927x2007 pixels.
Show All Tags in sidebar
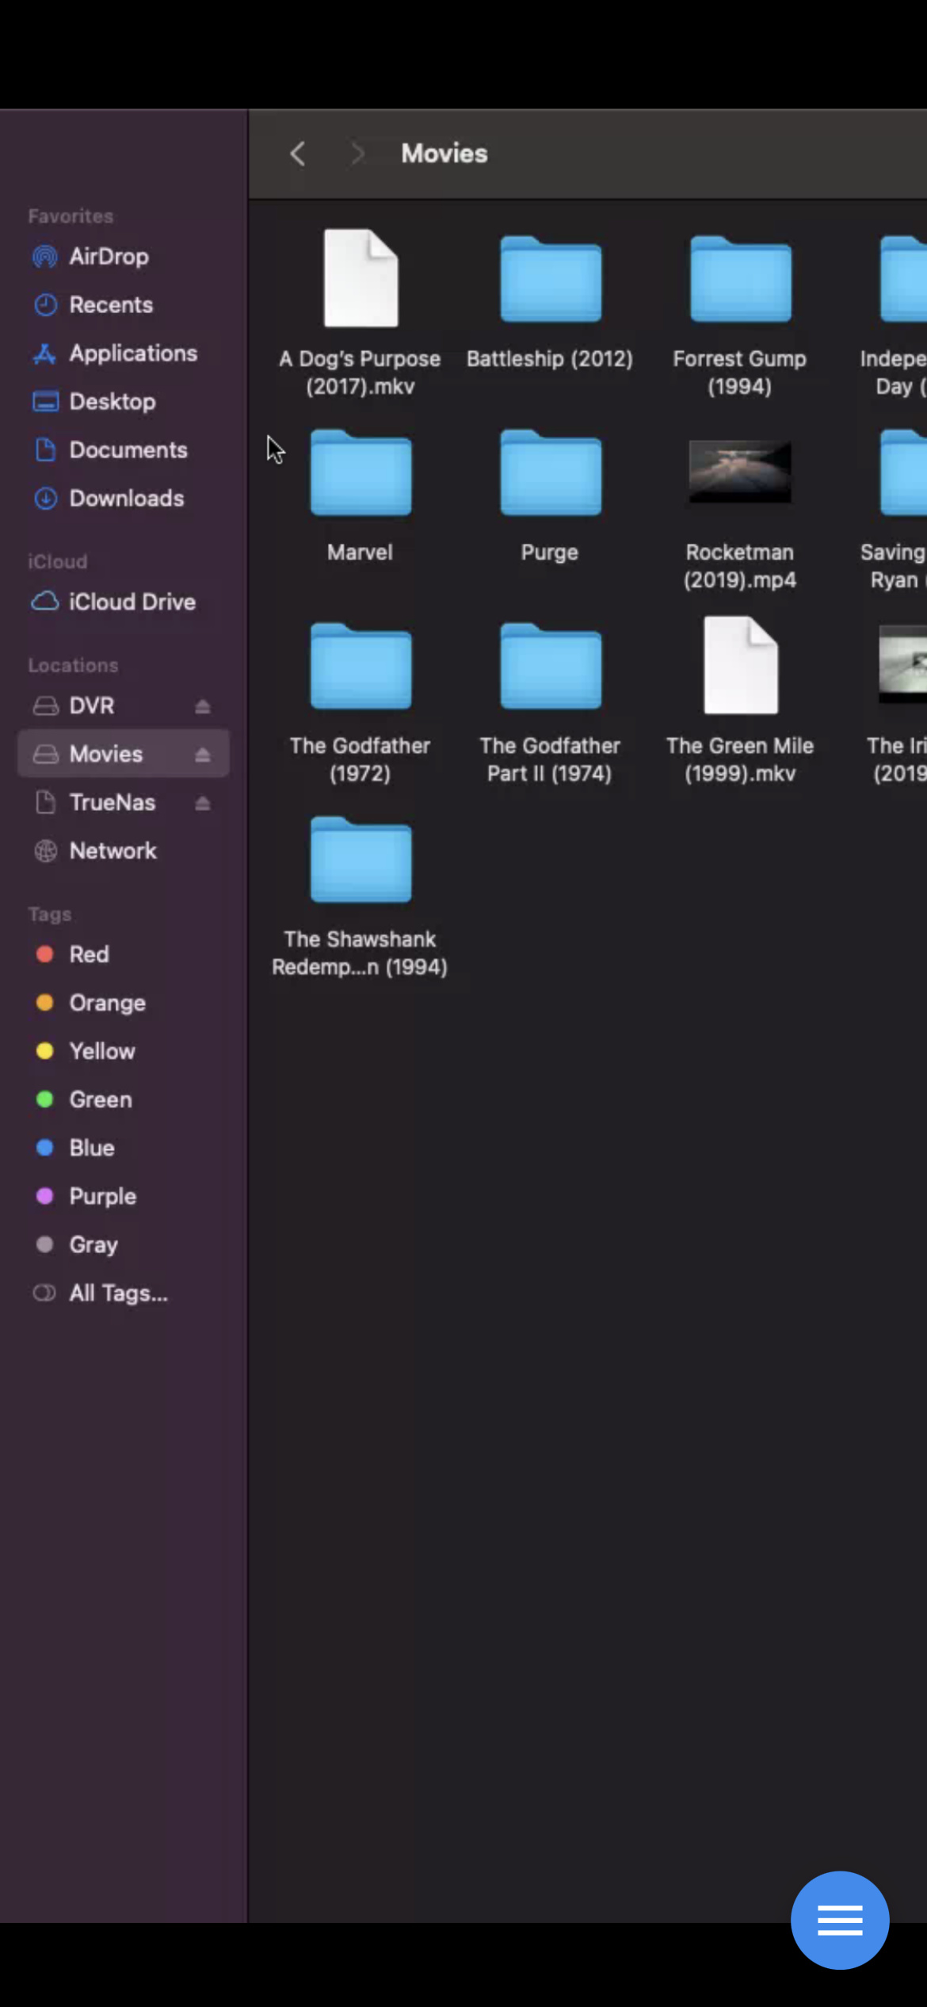coord(118,1294)
